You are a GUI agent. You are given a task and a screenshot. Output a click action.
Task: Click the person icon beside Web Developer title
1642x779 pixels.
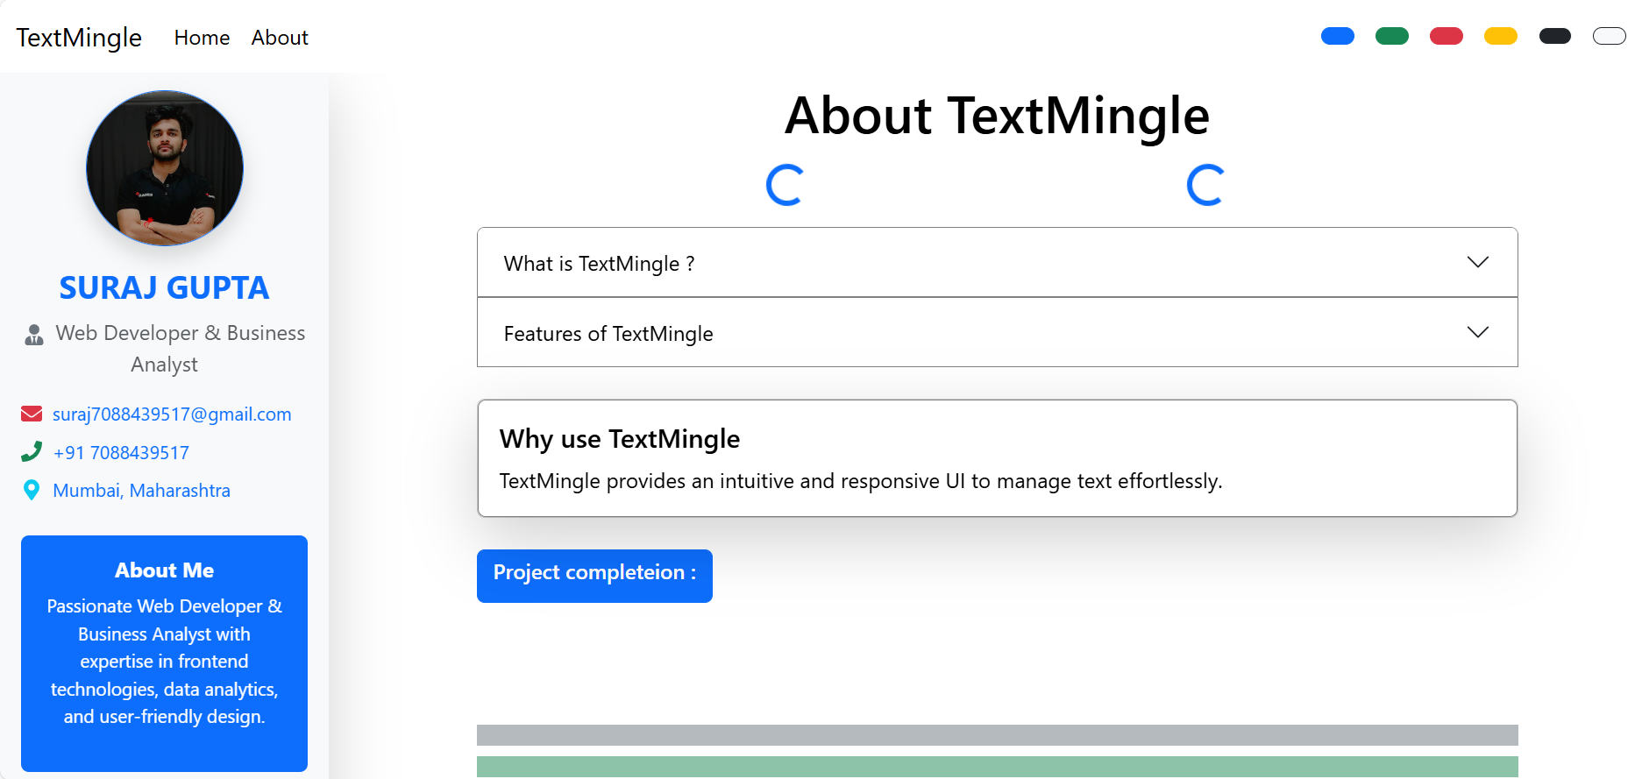[34, 334]
